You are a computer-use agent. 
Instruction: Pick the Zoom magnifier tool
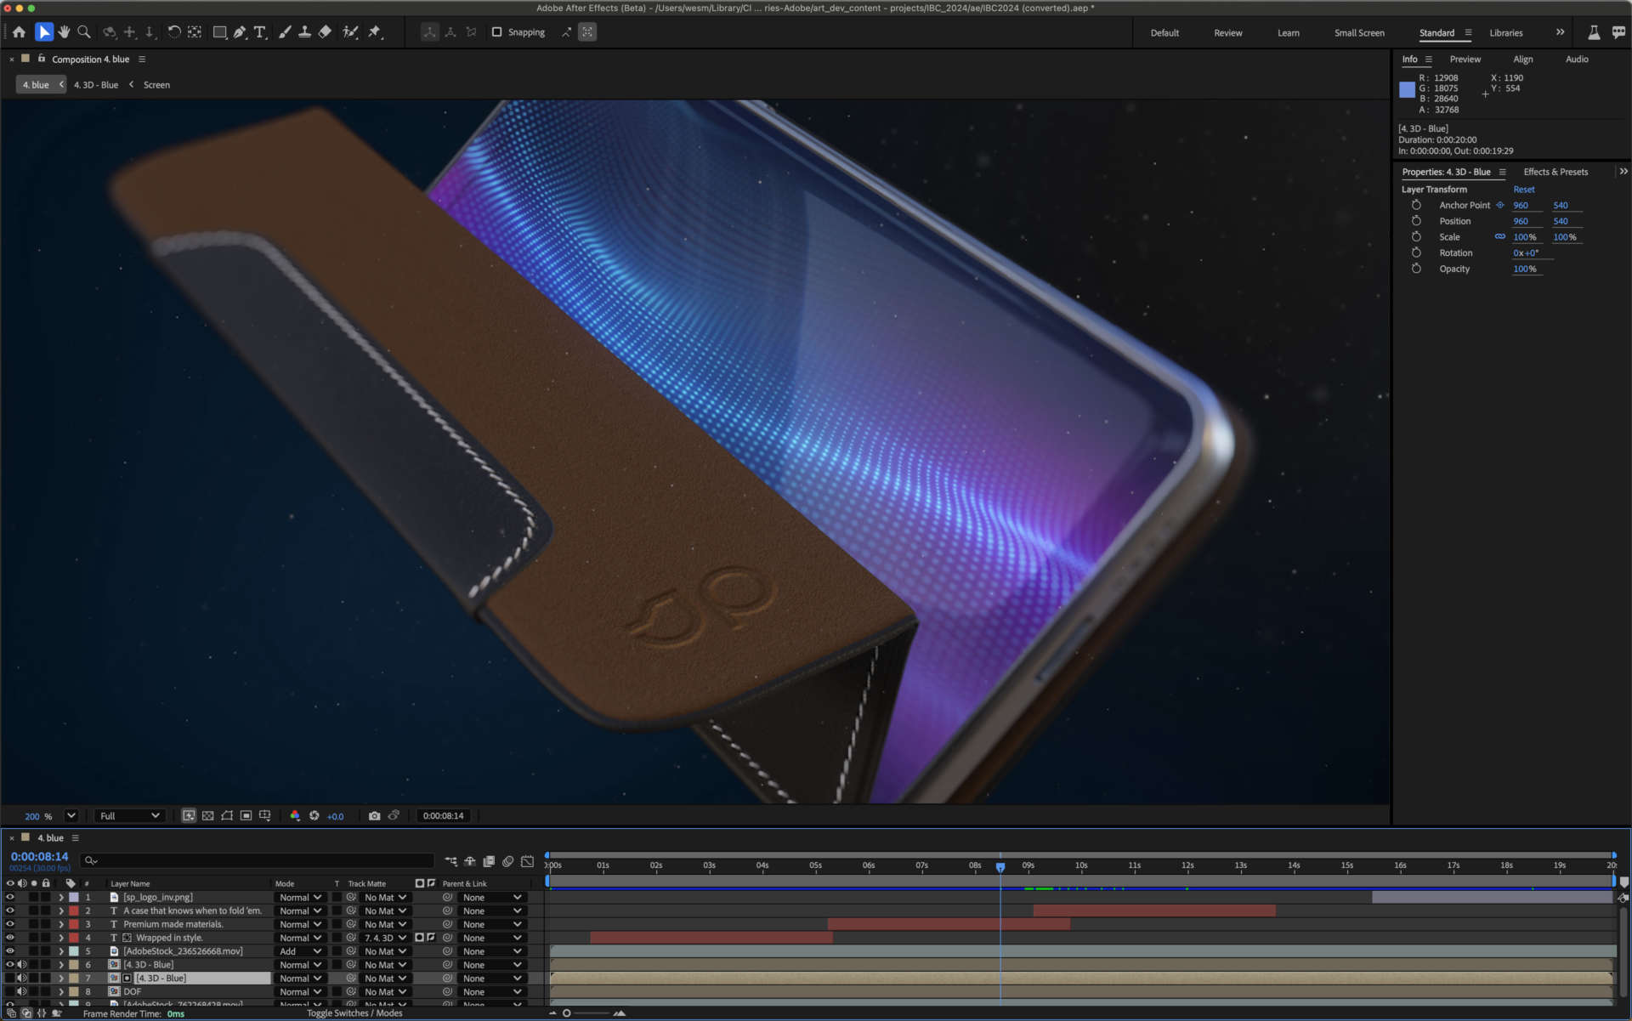[x=84, y=32]
